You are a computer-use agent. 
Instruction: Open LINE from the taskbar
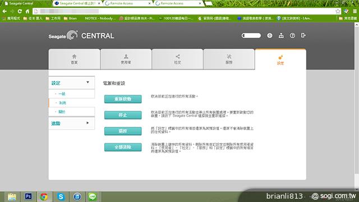92,196
